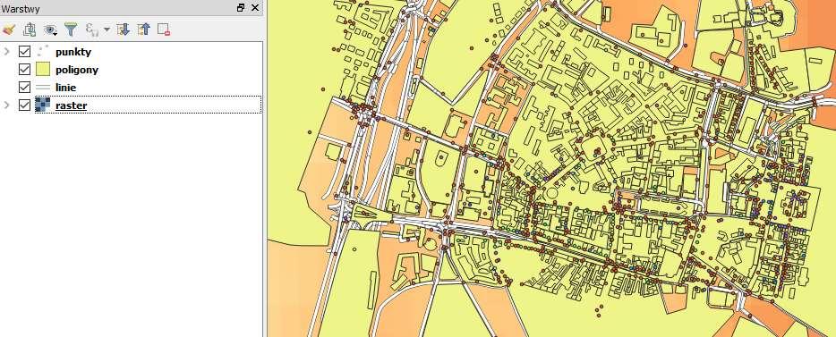Open the layer styling panel brush icon
This screenshot has width=836, height=337.
(8, 29)
